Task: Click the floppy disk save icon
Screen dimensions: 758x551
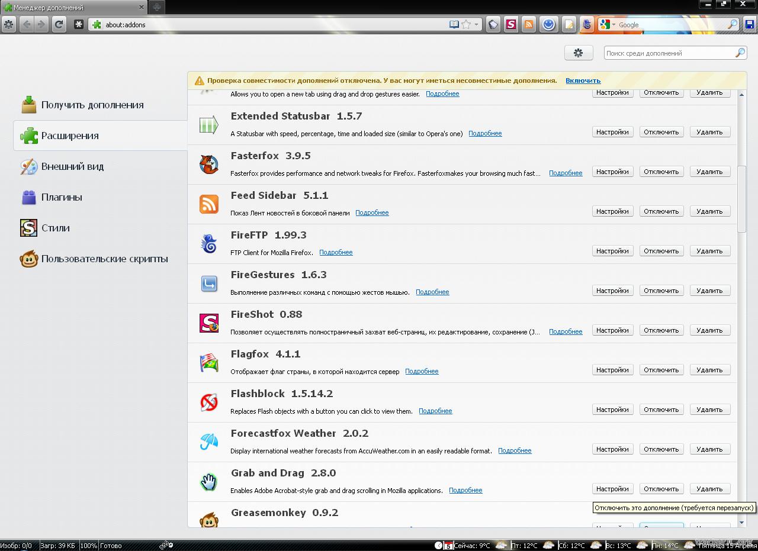Action: click(x=750, y=24)
